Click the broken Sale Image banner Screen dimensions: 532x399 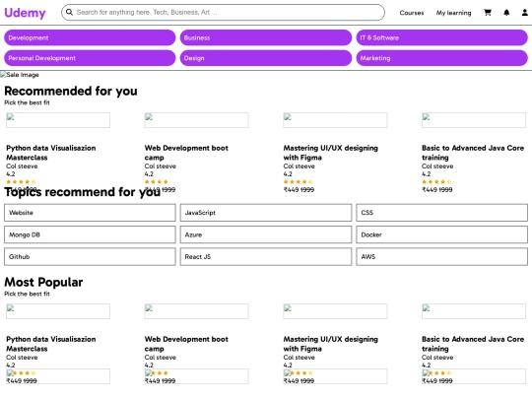pos(20,75)
